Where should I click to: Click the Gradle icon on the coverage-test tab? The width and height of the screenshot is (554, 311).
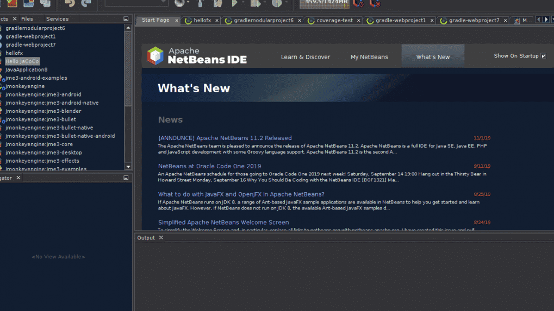(x=311, y=21)
